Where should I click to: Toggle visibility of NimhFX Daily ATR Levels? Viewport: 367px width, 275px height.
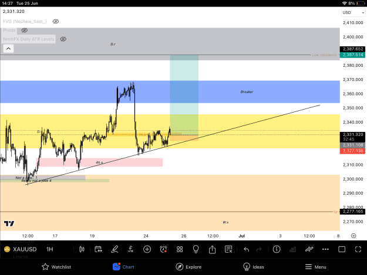(x=63, y=39)
